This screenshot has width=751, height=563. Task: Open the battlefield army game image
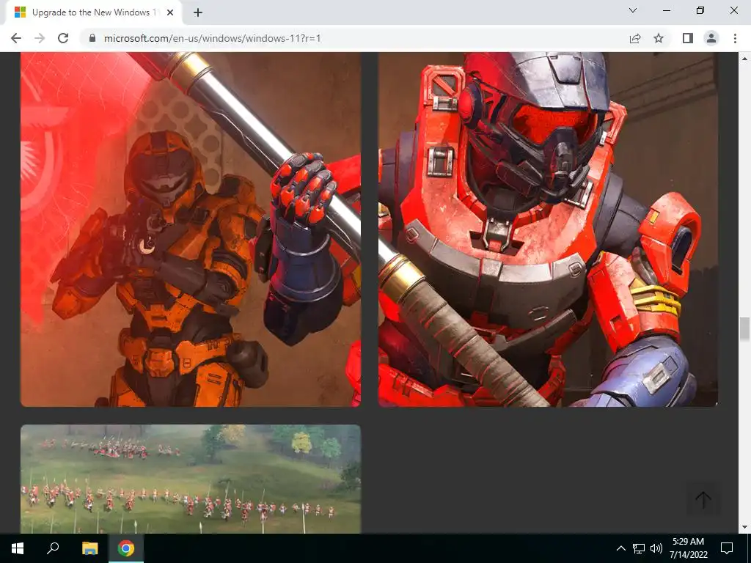coord(191,479)
